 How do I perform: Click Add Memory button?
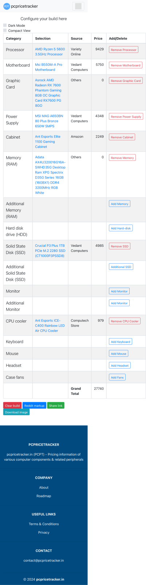click(x=119, y=204)
